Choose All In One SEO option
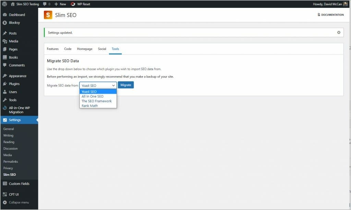 pos(98,96)
